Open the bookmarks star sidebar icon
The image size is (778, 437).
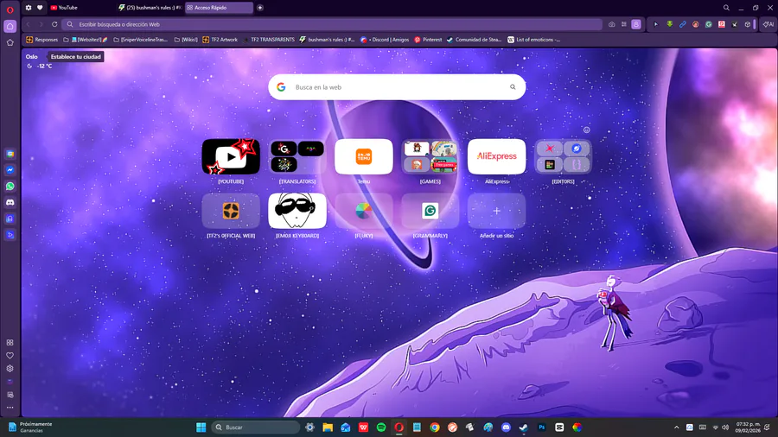(x=10, y=42)
